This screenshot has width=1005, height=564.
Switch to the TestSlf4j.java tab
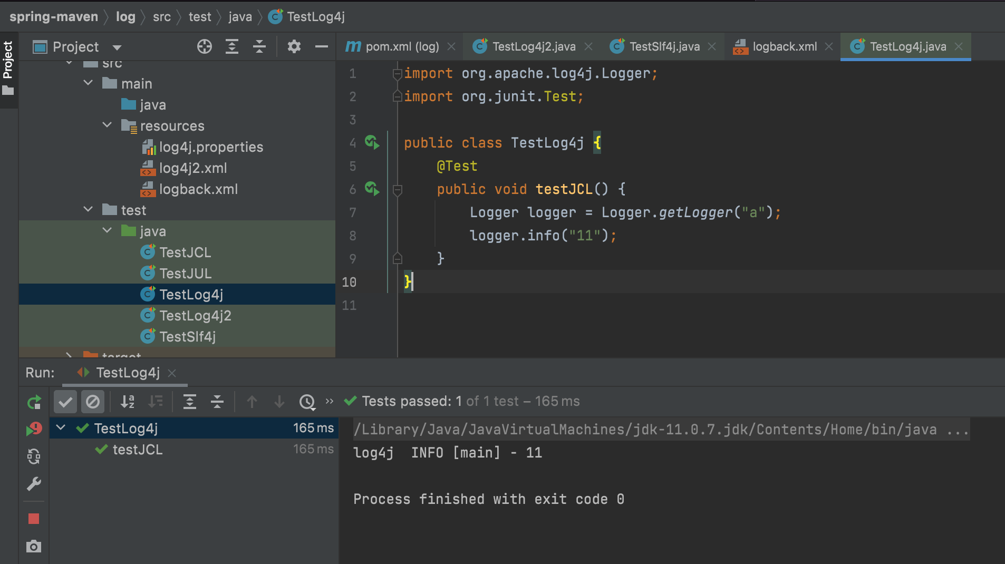point(664,47)
